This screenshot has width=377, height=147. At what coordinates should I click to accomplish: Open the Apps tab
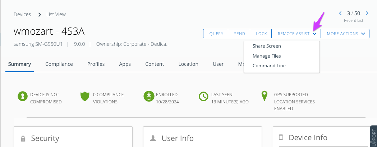(x=125, y=64)
